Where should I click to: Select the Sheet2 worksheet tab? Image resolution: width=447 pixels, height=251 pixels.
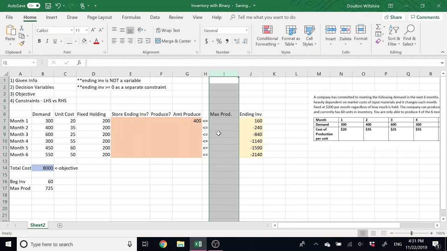[38, 225]
